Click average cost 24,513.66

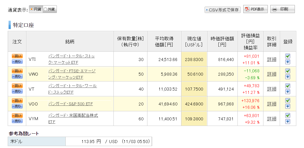(168, 60)
